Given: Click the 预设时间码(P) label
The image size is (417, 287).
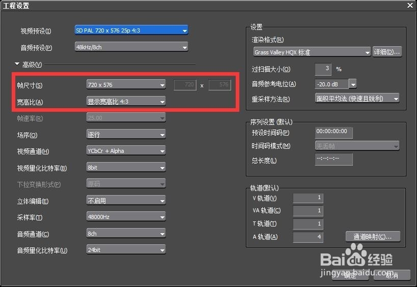Looking at the screenshot, I should [x=270, y=133].
